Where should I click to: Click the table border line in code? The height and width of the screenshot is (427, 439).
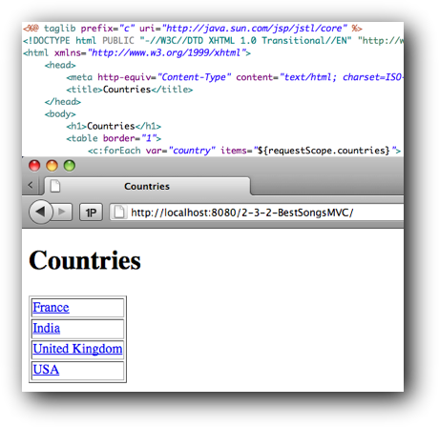(x=114, y=138)
